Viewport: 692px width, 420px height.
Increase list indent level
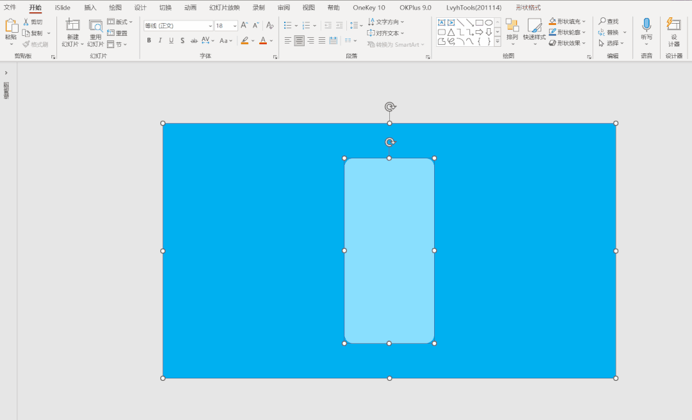tap(339, 26)
